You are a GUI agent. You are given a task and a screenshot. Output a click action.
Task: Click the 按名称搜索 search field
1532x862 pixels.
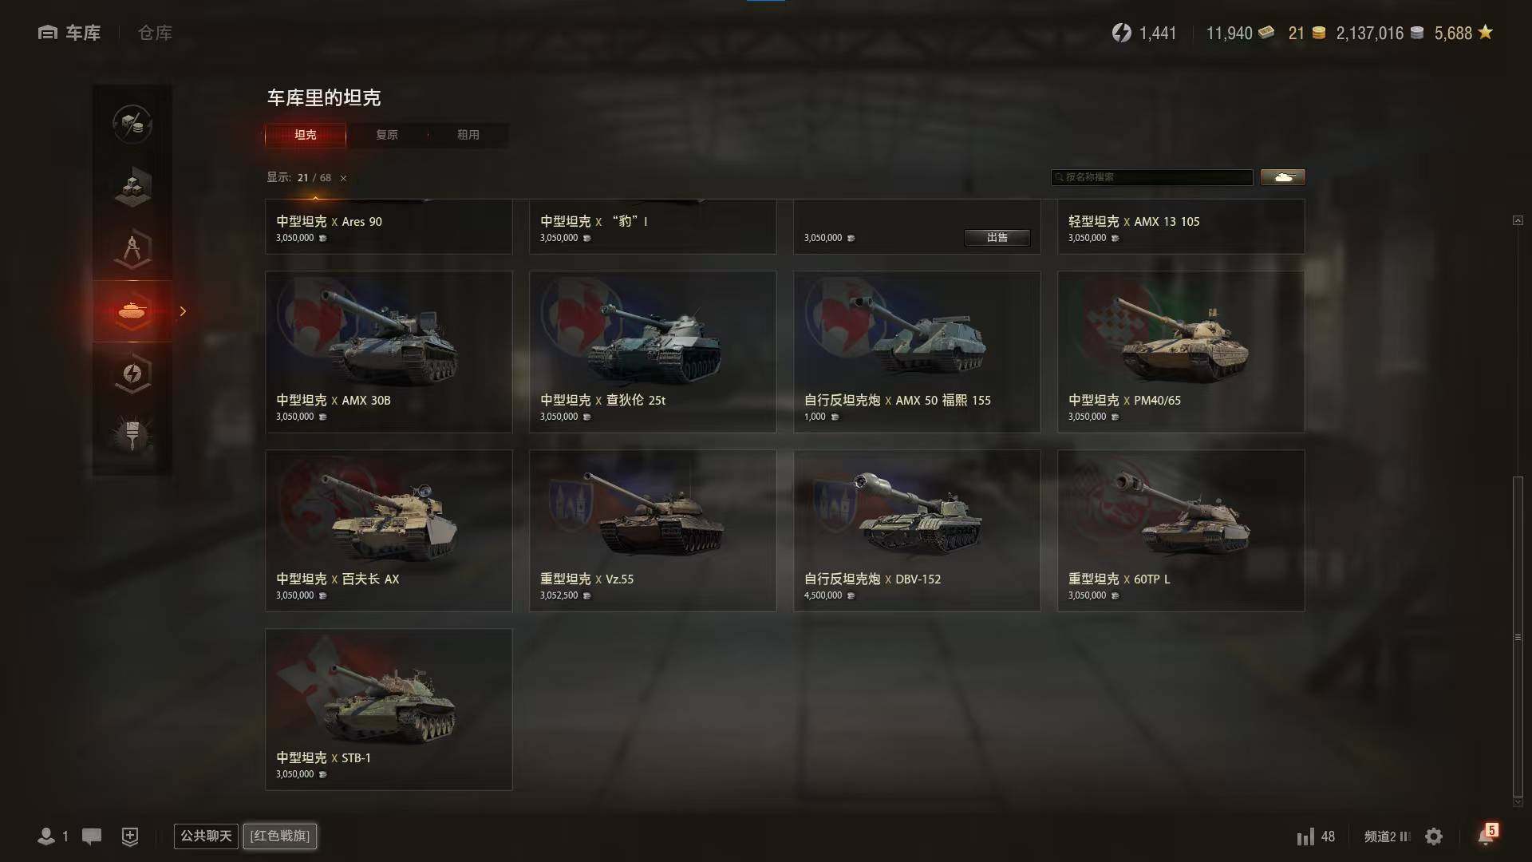(x=1151, y=177)
